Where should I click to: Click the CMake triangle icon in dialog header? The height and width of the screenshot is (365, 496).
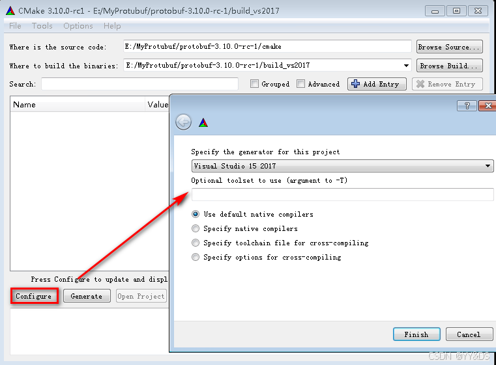[x=203, y=122]
